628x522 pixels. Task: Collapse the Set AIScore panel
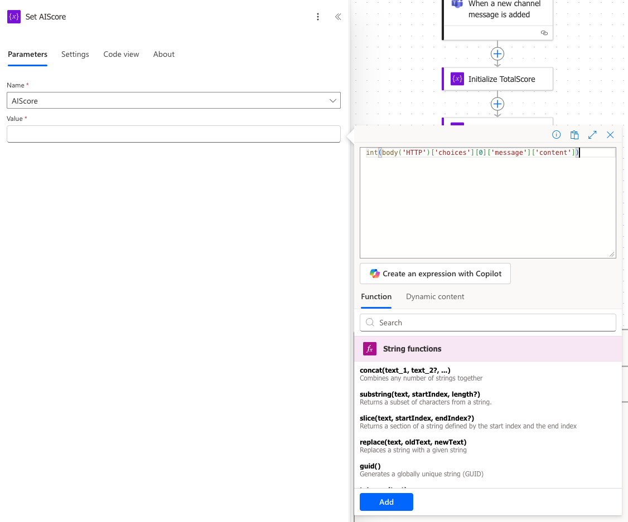click(338, 17)
